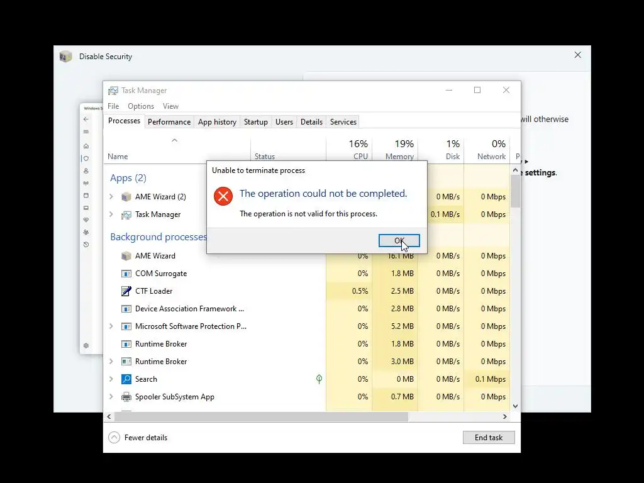Select the 'Apps (2)' group heading
Viewport: 644px width, 483px height.
[x=128, y=178]
